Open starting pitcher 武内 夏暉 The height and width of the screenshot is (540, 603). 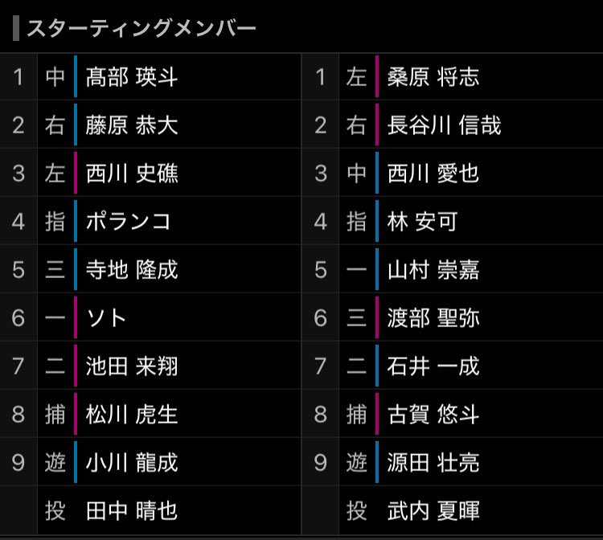coord(433,511)
